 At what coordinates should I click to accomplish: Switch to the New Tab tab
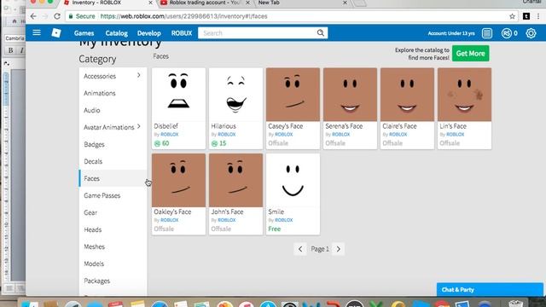(302, 3)
